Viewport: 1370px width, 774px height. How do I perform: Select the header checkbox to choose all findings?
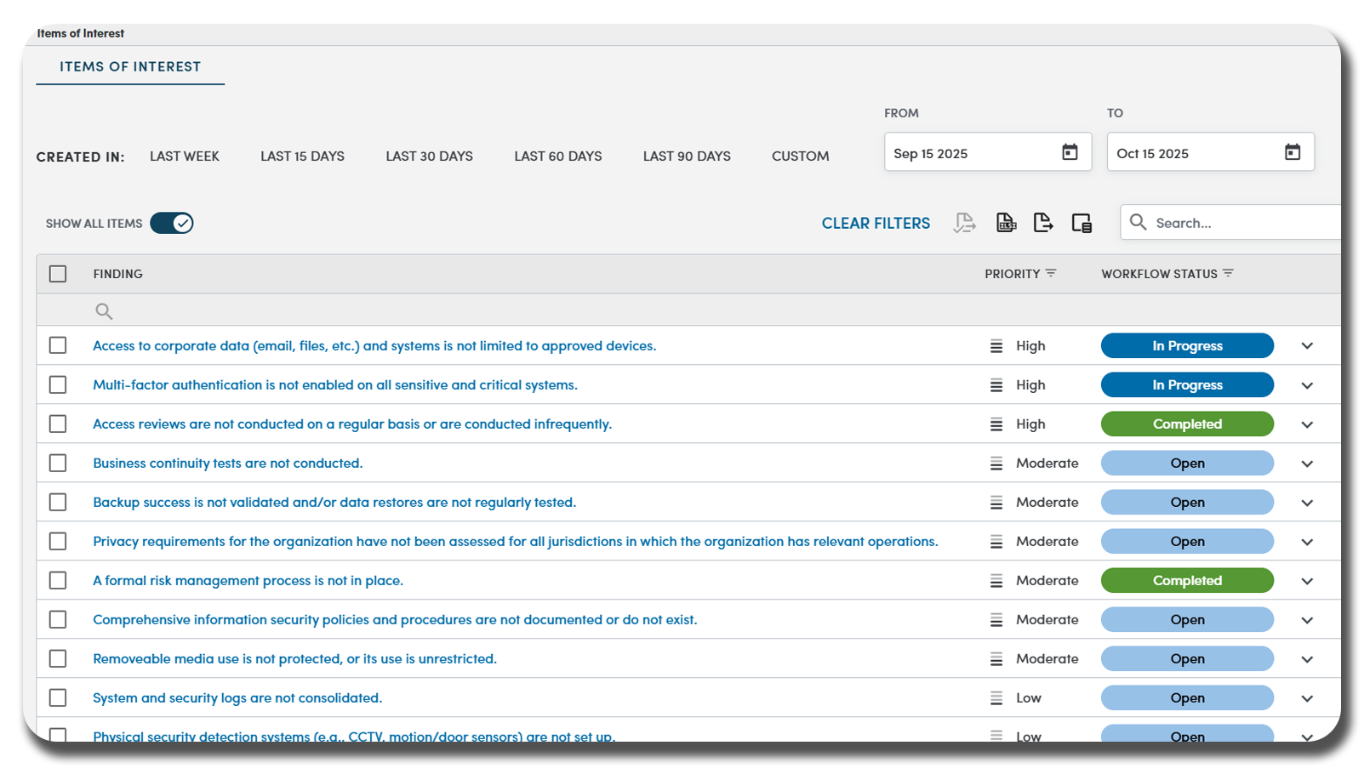[x=58, y=273]
